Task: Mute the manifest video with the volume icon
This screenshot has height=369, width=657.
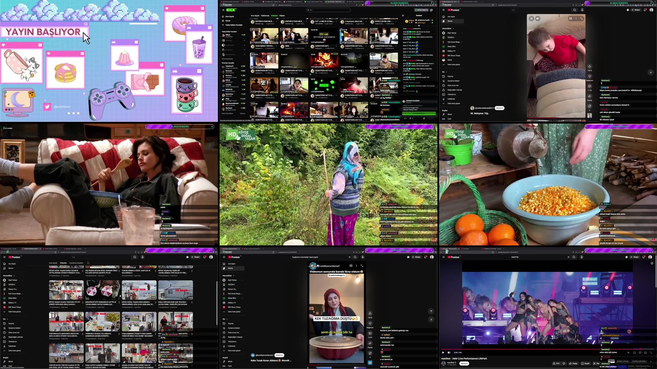Action: pyautogui.click(x=449, y=353)
